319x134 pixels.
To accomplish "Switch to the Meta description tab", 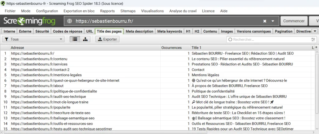I will [139, 31].
